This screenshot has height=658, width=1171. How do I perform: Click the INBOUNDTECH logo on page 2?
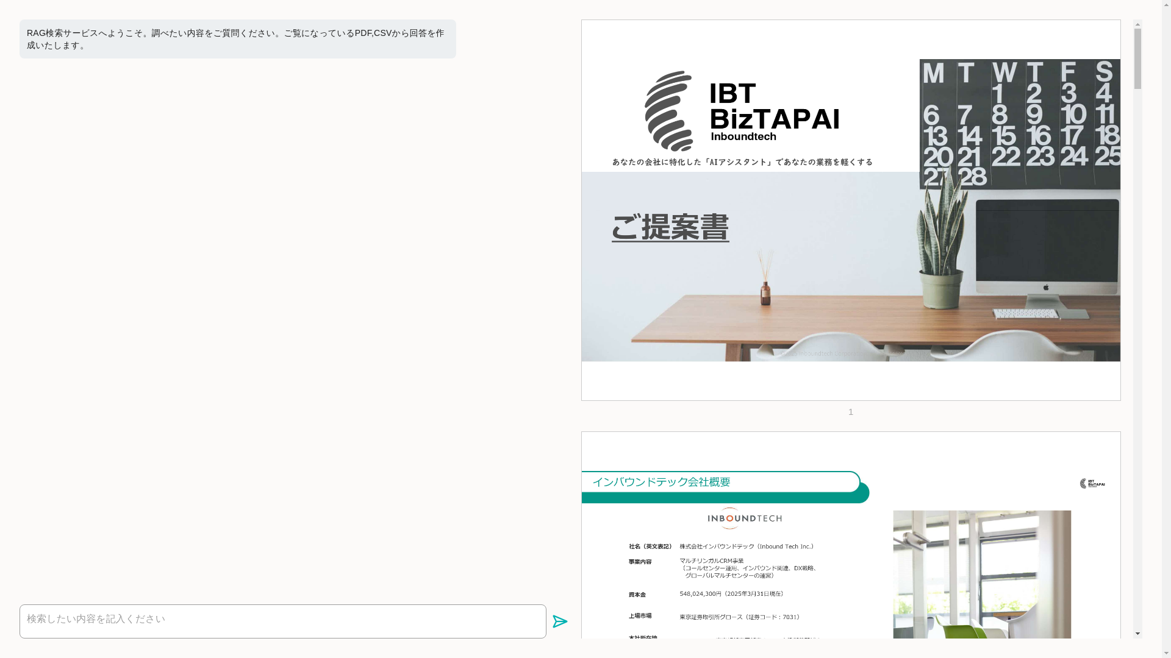[x=744, y=518]
